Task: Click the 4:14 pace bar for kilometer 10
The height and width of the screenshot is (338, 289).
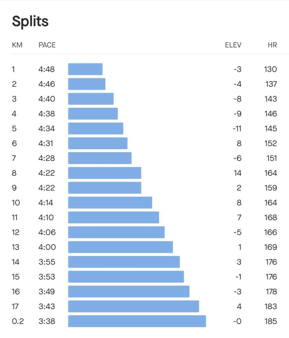Action: pos(110,203)
